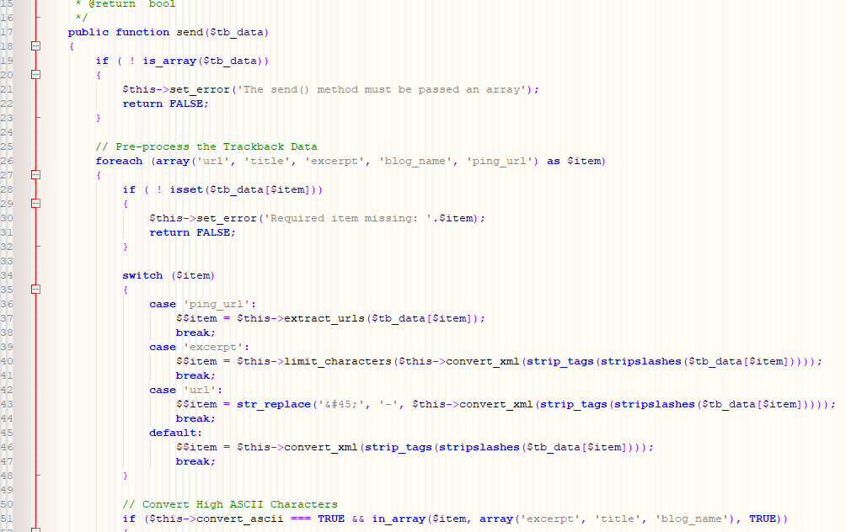This screenshot has height=532, width=846.
Task: Collapse the switch ($item) block fold marker
Action: click(x=35, y=290)
